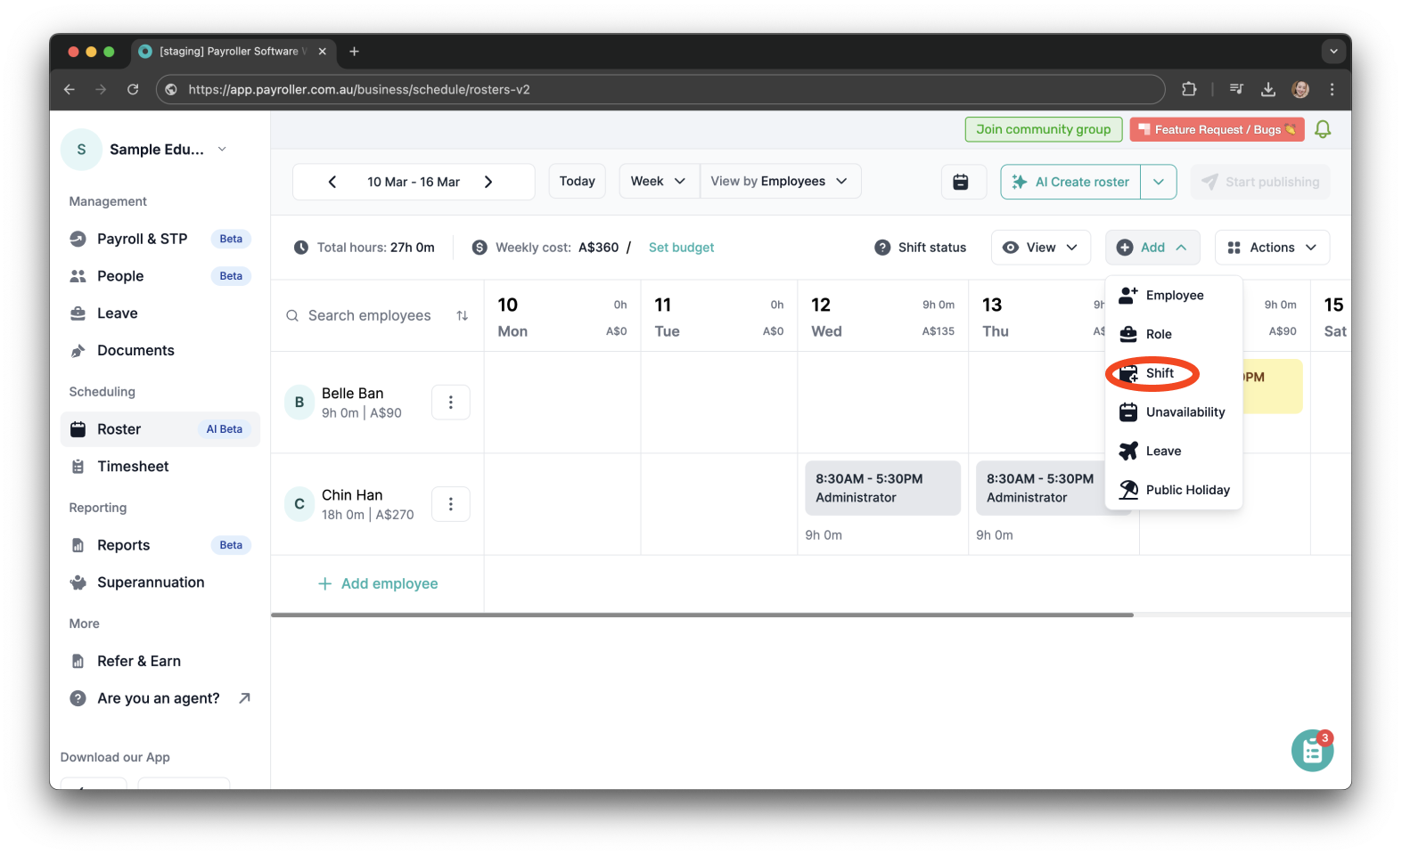Open browser extensions puzzle icon

pos(1189,89)
